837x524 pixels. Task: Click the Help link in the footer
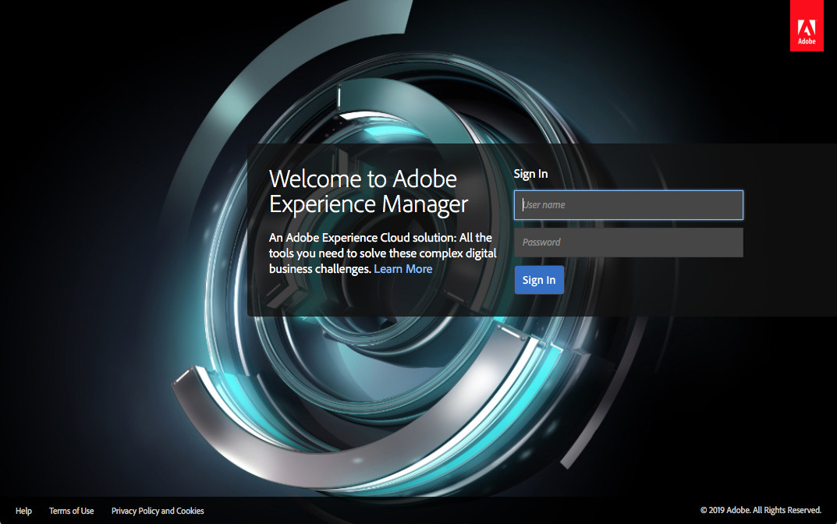[23, 511]
